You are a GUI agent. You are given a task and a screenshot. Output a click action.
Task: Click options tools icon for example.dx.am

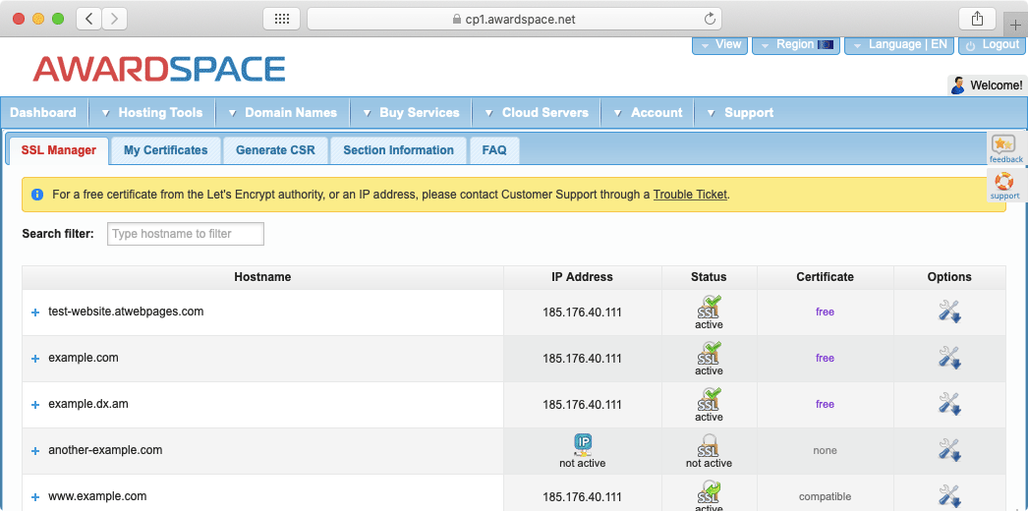tap(948, 404)
